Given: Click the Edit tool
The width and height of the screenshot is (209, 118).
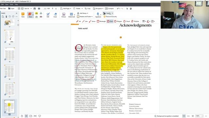Looking at the screenshot, I should (x=48, y=15).
